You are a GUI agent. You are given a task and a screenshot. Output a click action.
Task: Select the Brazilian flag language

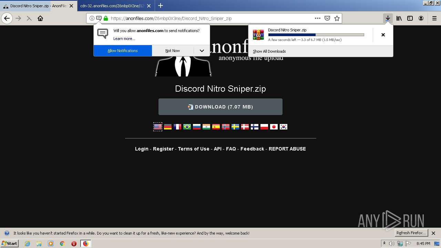[x=187, y=127]
